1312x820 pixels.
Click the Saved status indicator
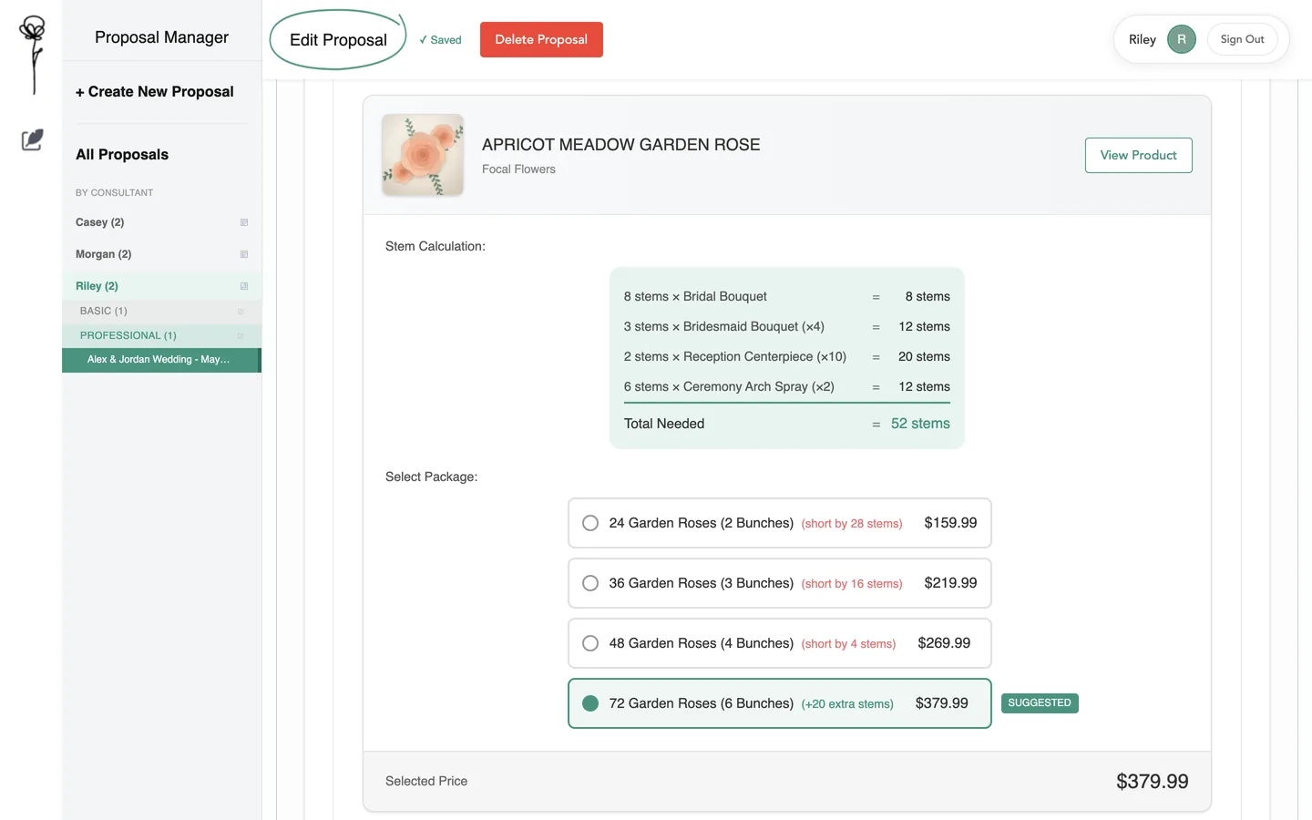coord(440,40)
